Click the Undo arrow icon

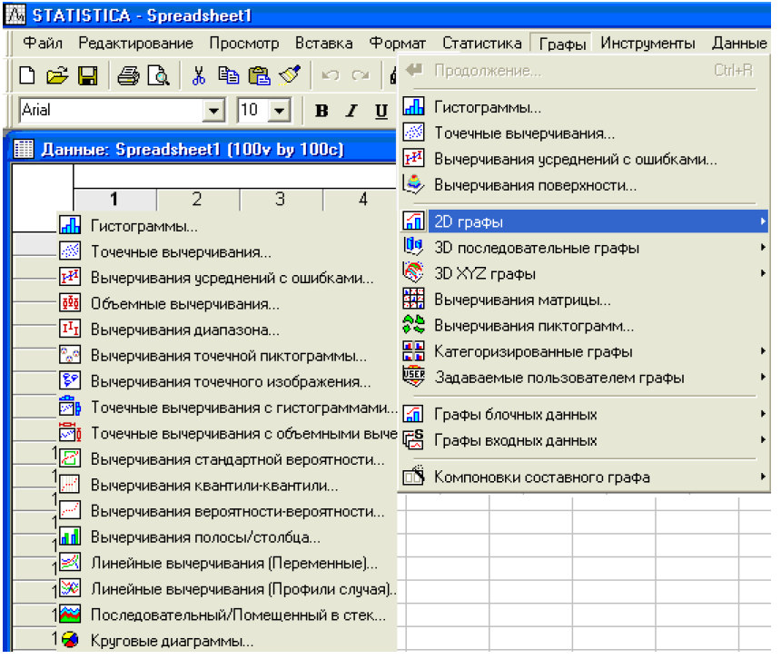click(331, 75)
